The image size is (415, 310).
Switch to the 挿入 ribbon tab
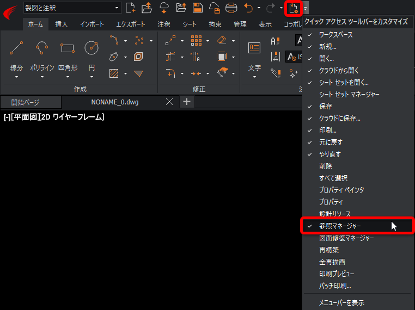(x=62, y=24)
